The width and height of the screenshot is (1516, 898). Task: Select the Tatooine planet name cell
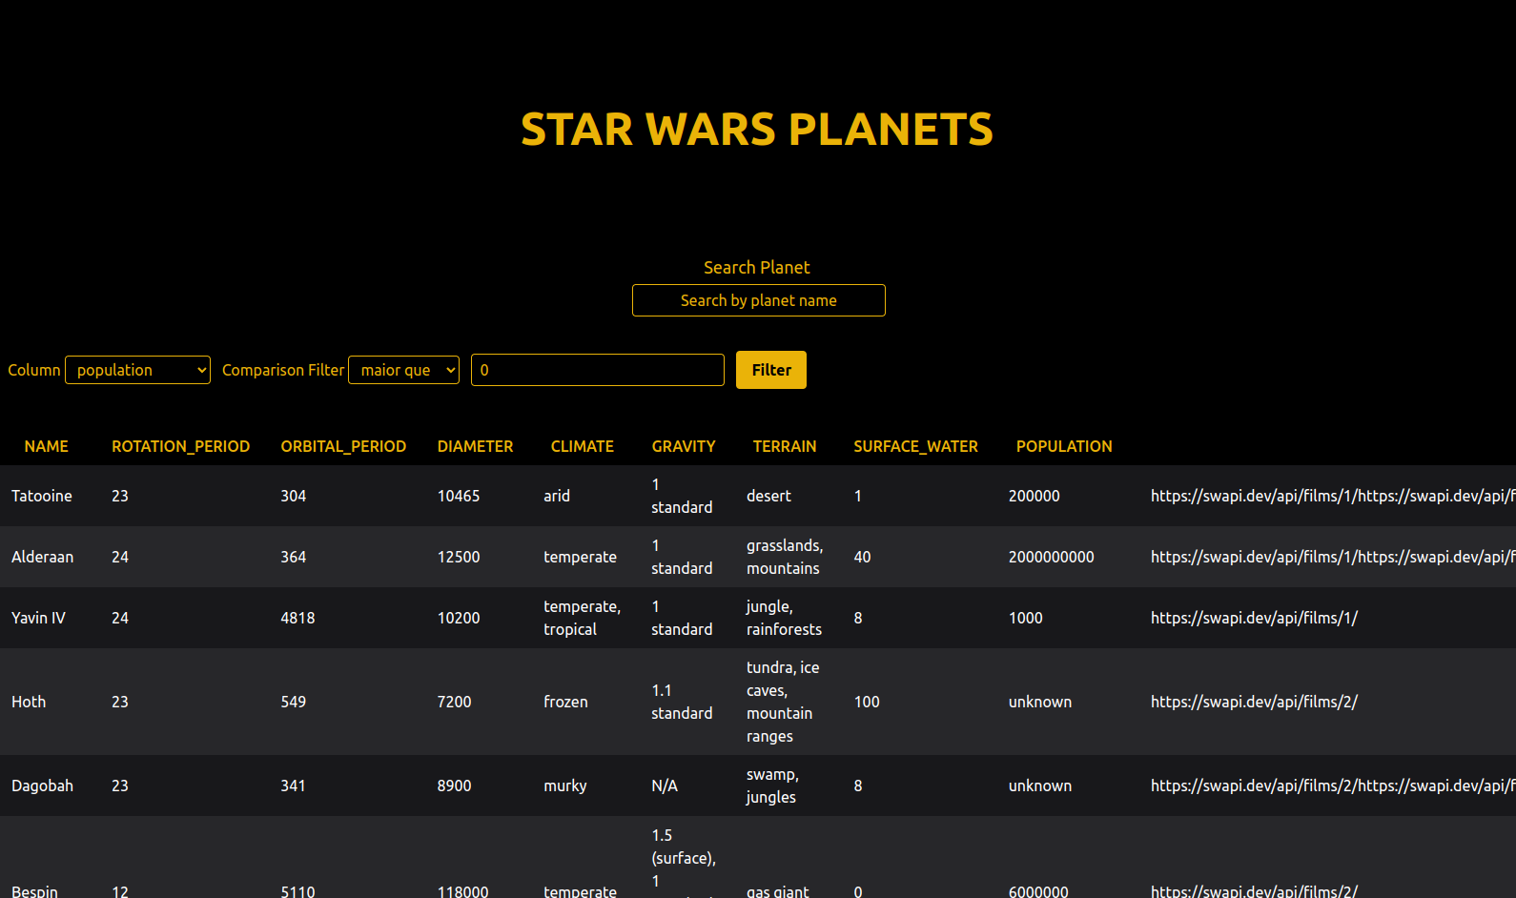point(42,496)
